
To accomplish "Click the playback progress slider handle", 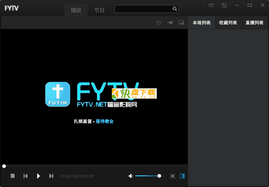I will (x=4, y=166).
